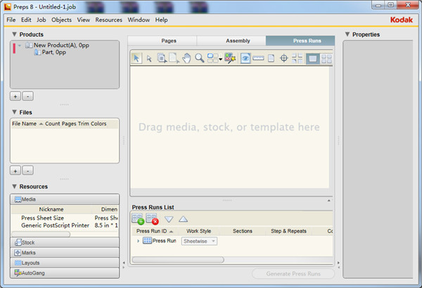The image size is (422, 288).
Task: Open the Layouts resources section
Action: [65, 263]
